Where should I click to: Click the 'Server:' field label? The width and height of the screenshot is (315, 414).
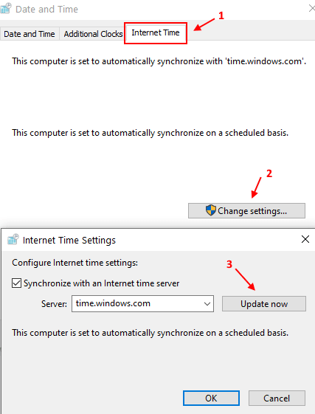pyautogui.click(x=54, y=304)
